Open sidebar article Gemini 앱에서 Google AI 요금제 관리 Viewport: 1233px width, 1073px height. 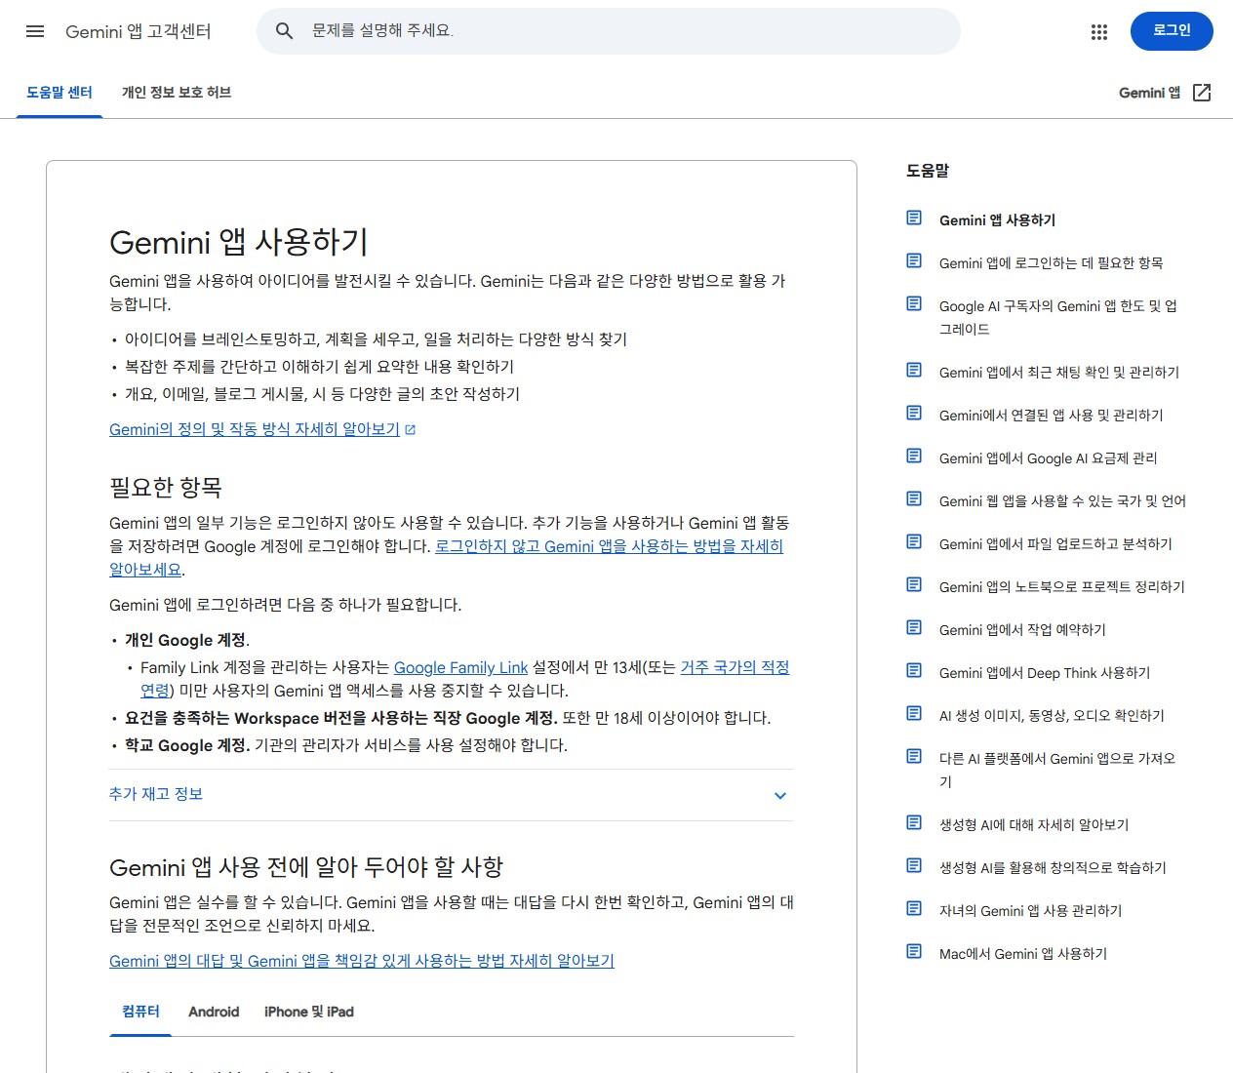pyautogui.click(x=1048, y=458)
